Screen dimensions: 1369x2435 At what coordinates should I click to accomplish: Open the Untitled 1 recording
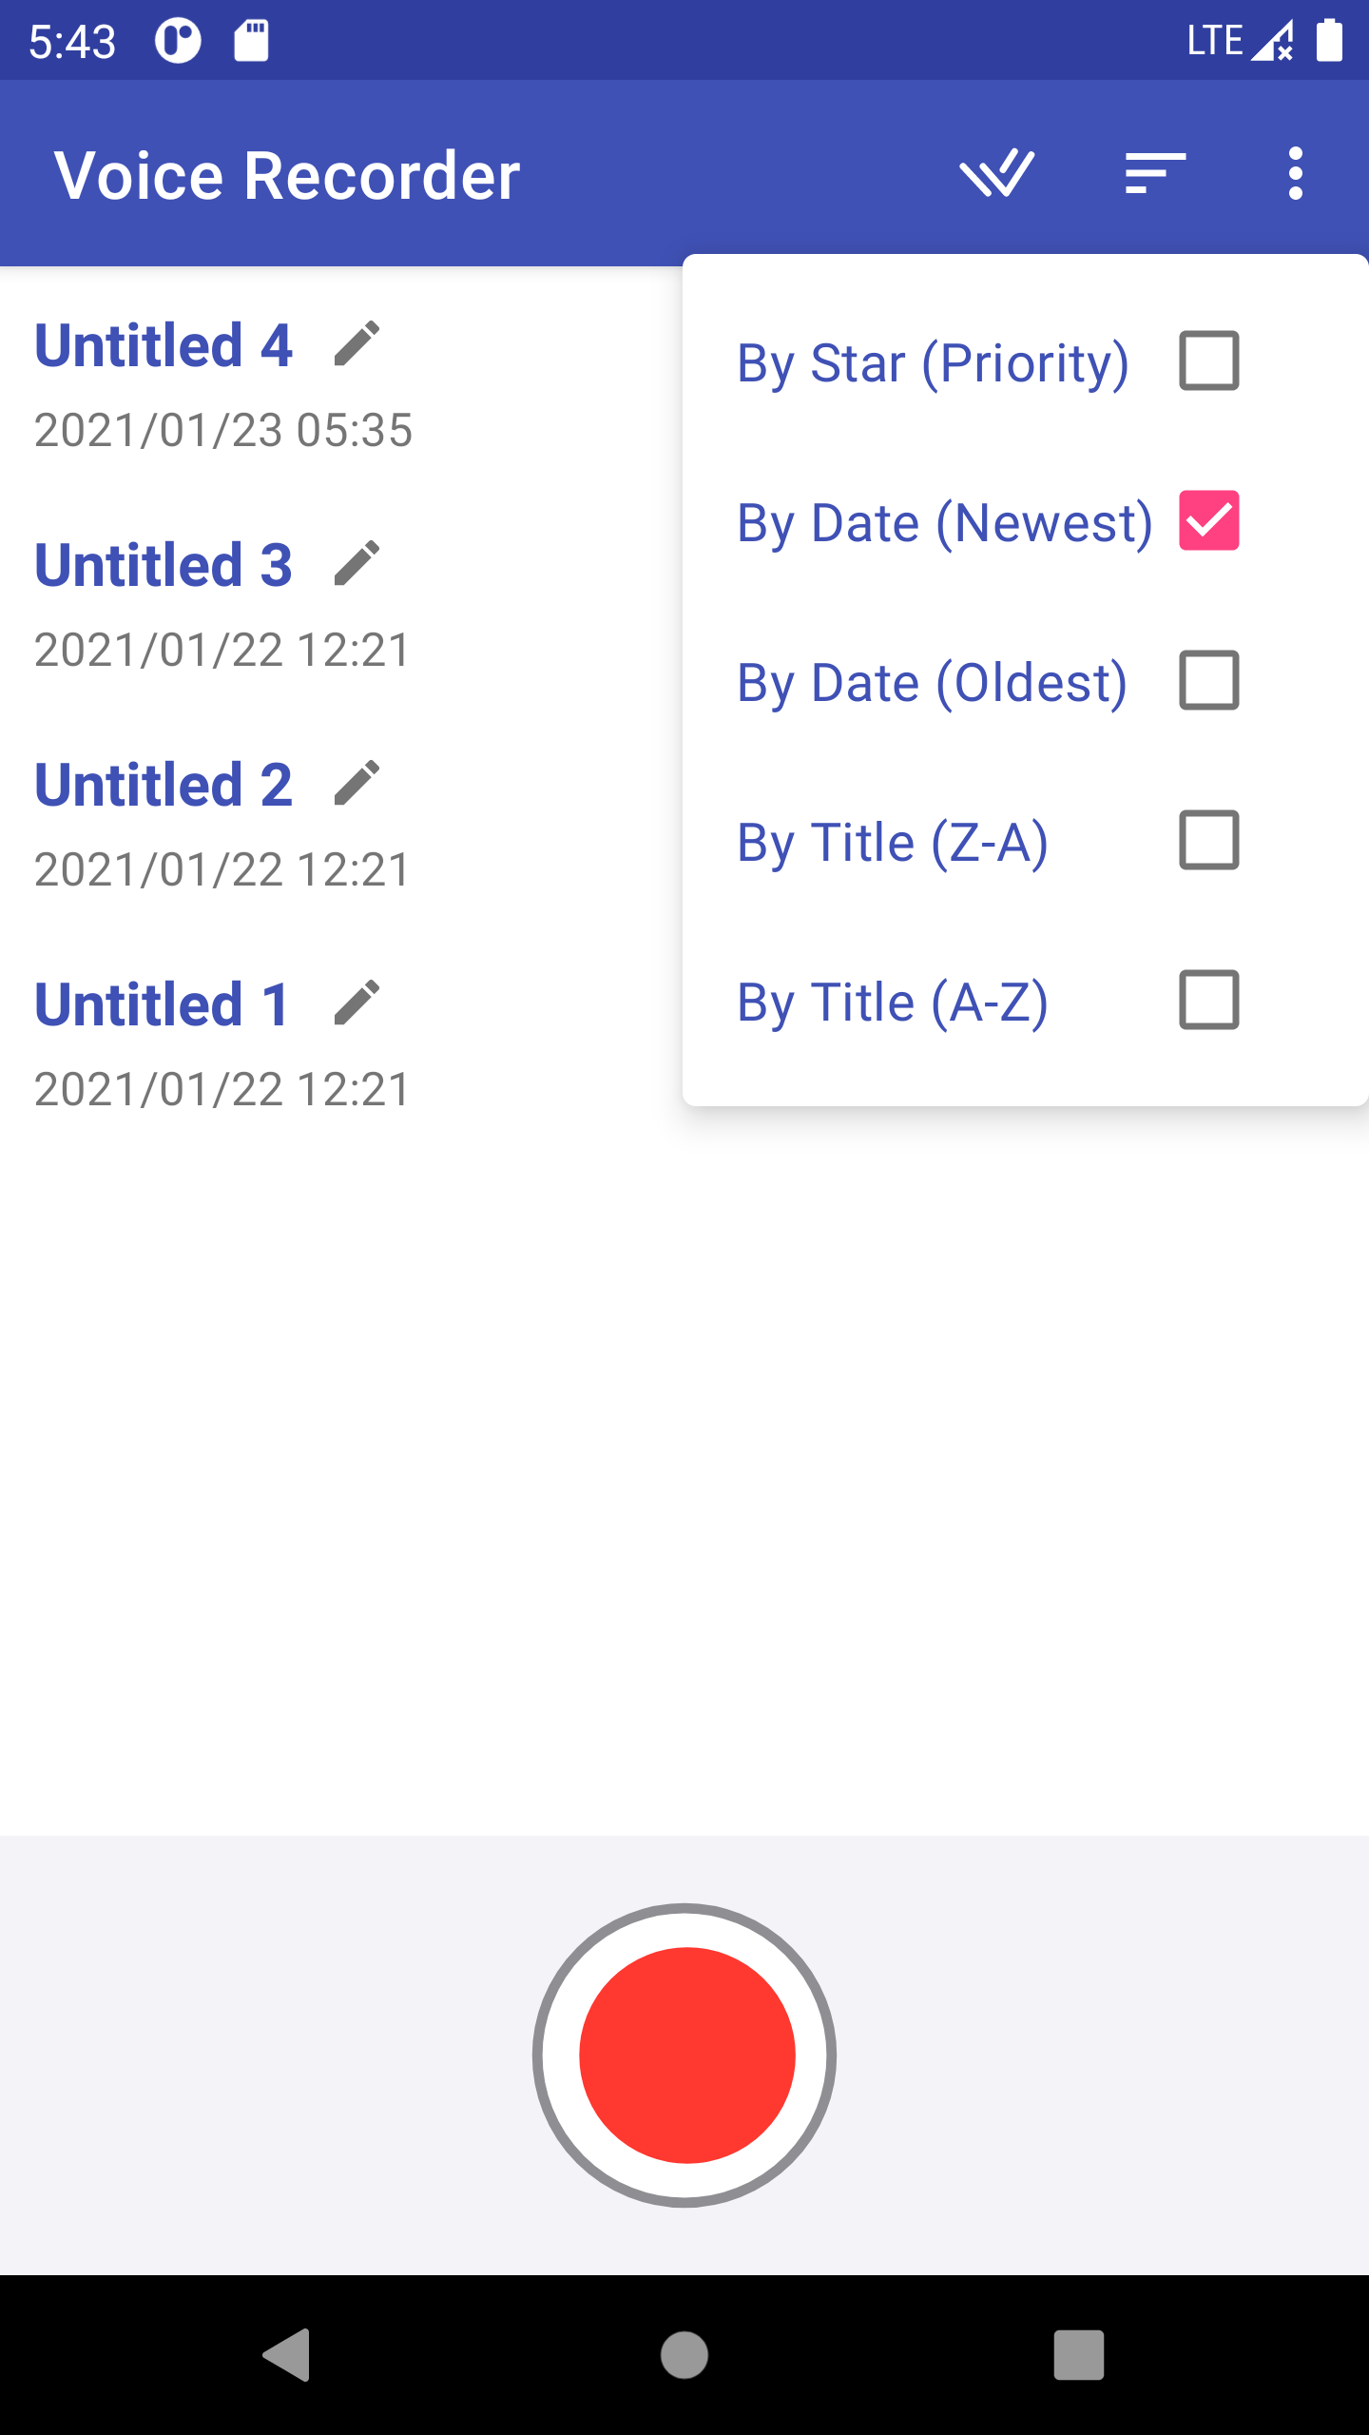162,1003
